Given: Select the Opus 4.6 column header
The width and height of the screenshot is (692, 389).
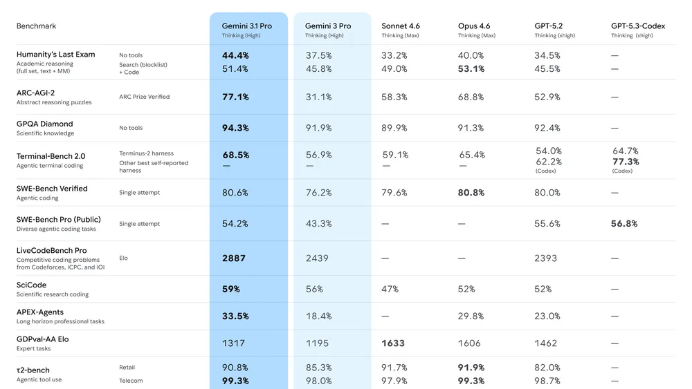Looking at the screenshot, I should point(474,26).
